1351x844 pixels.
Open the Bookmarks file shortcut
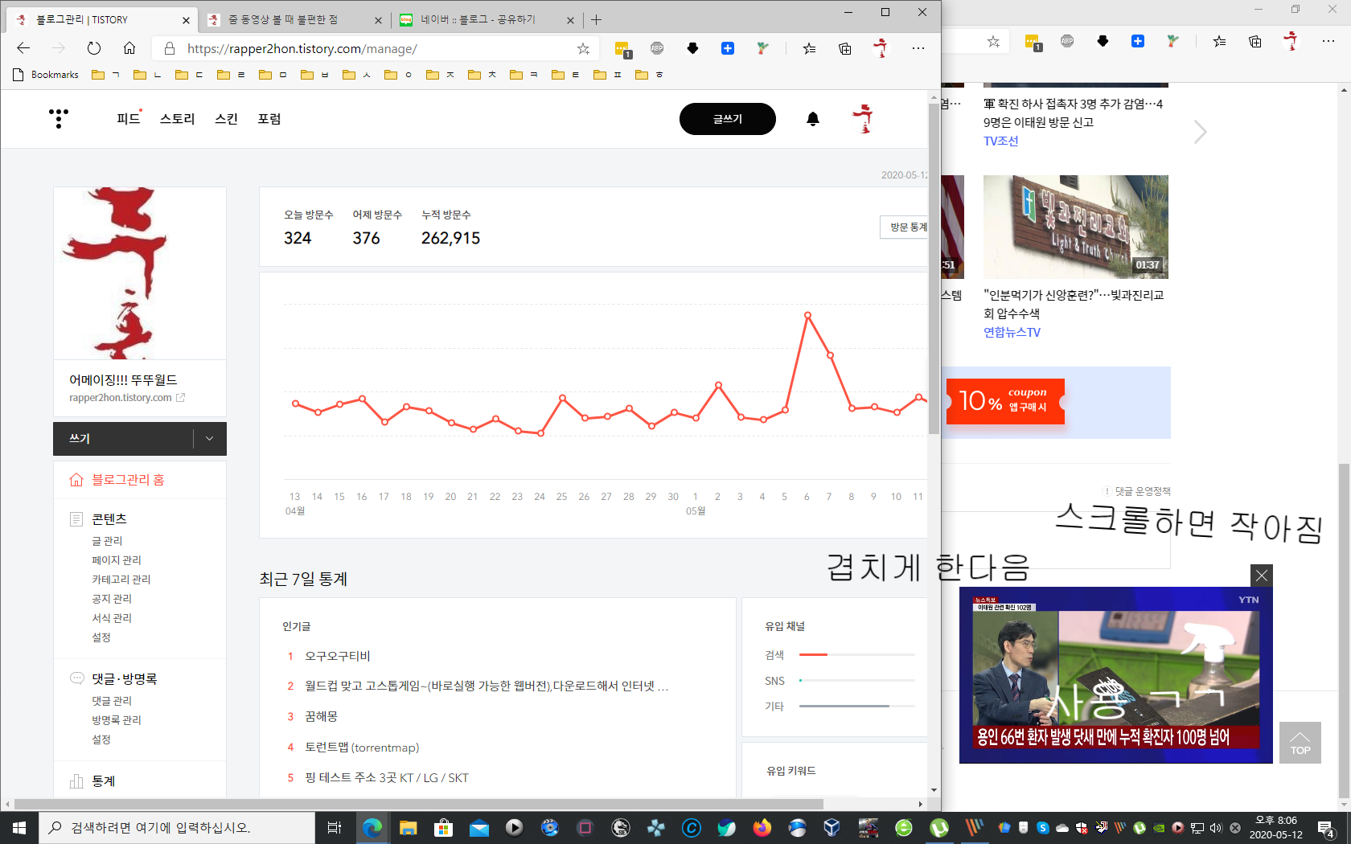46,75
